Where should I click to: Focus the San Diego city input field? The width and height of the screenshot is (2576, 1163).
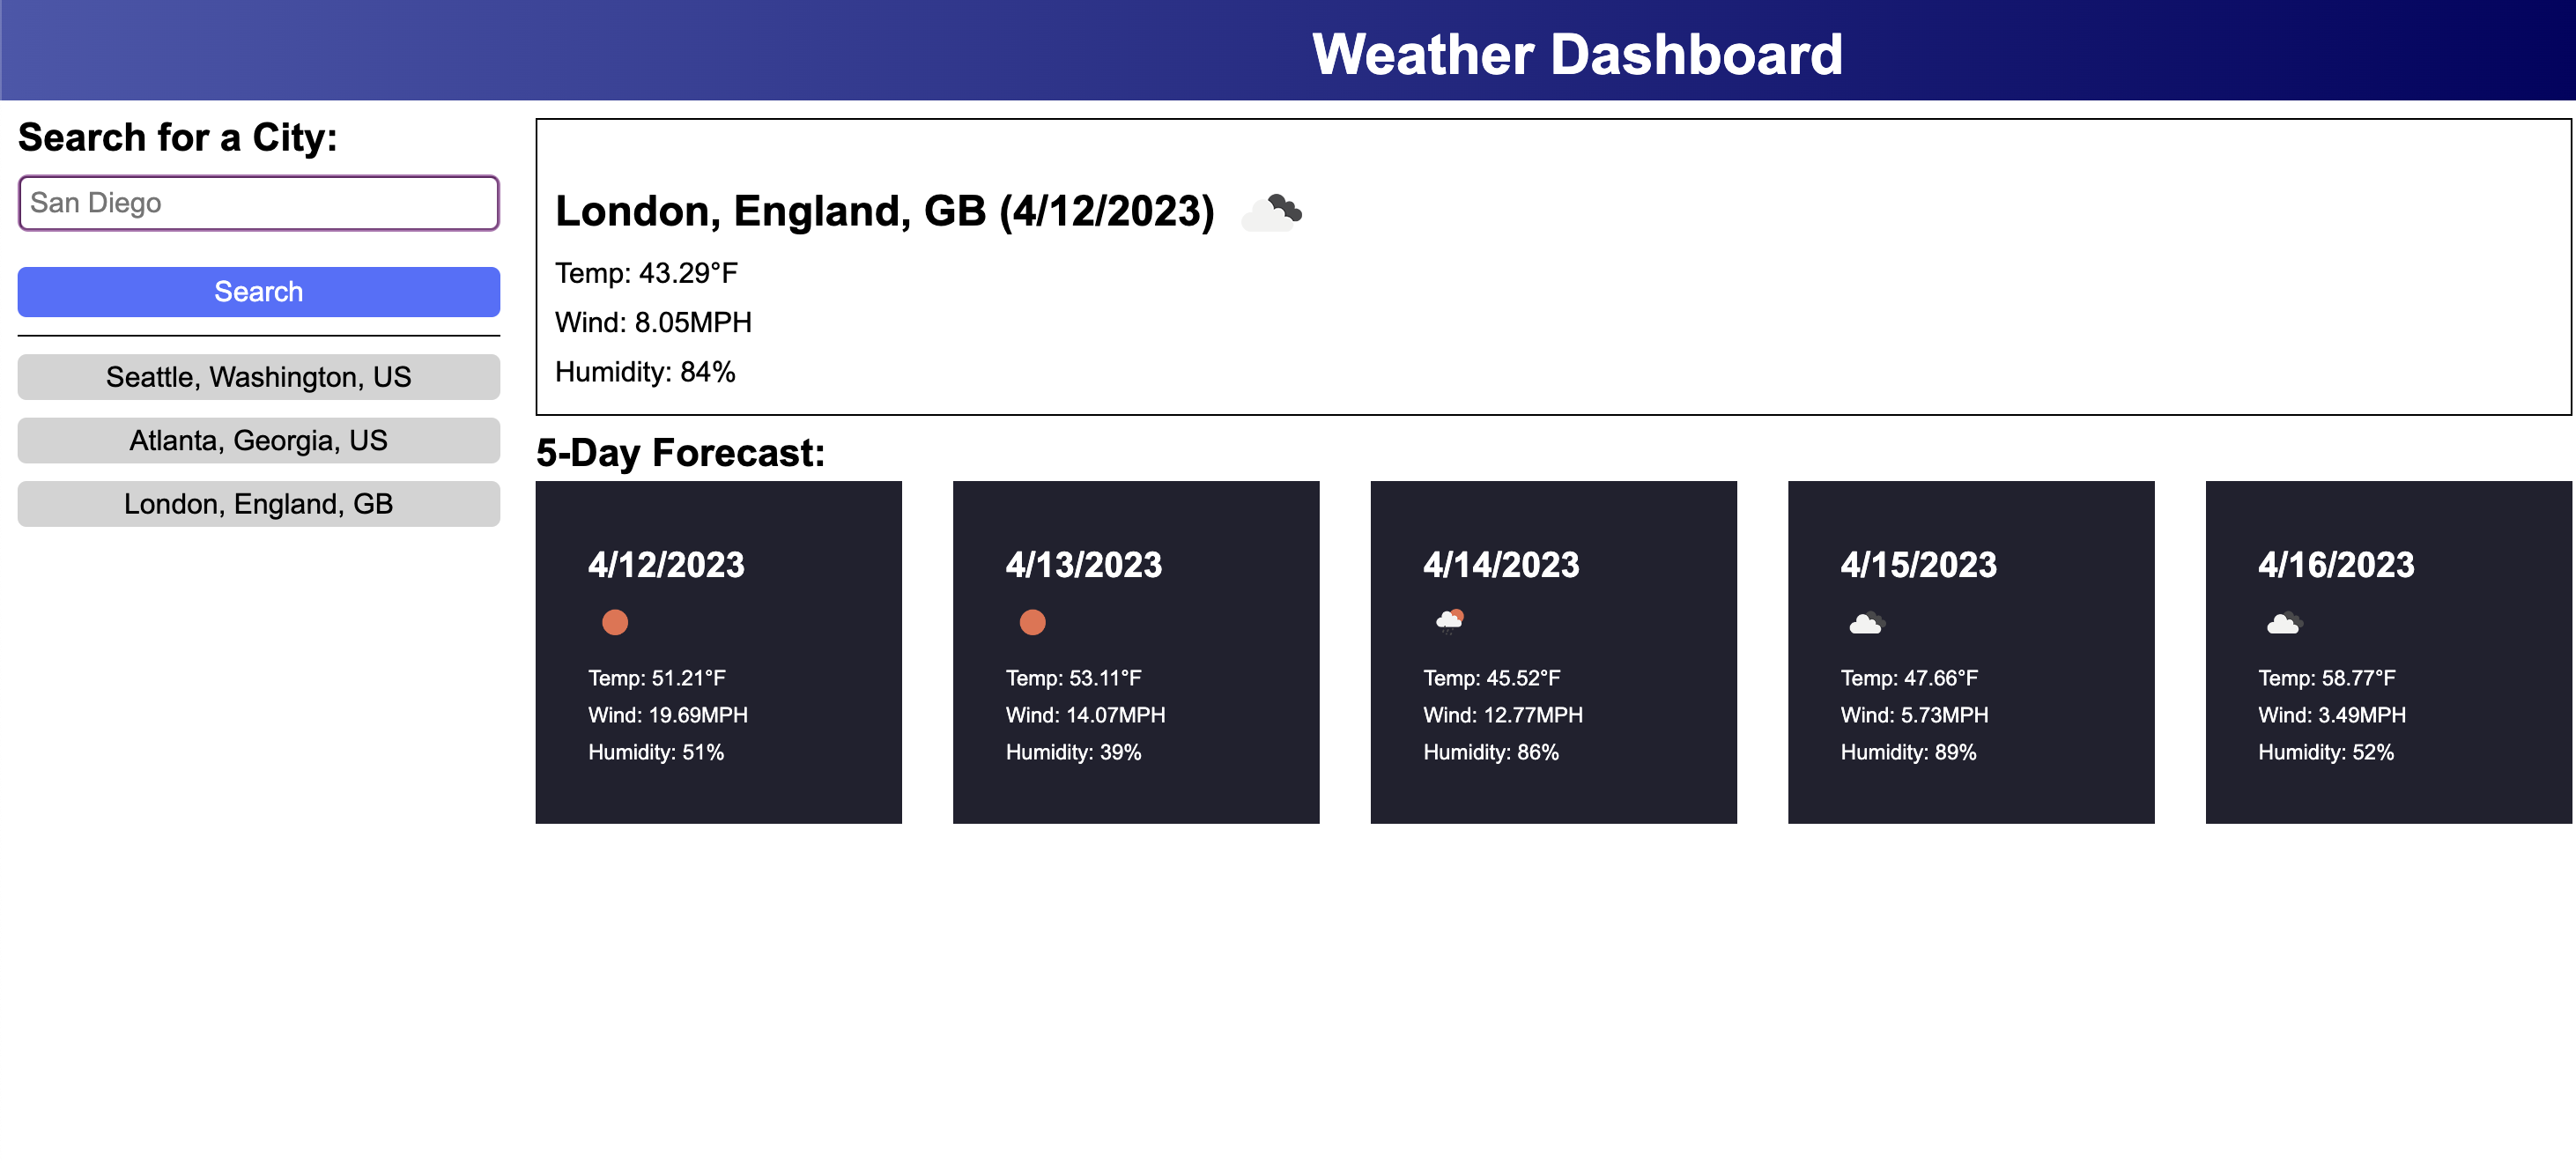(x=258, y=203)
